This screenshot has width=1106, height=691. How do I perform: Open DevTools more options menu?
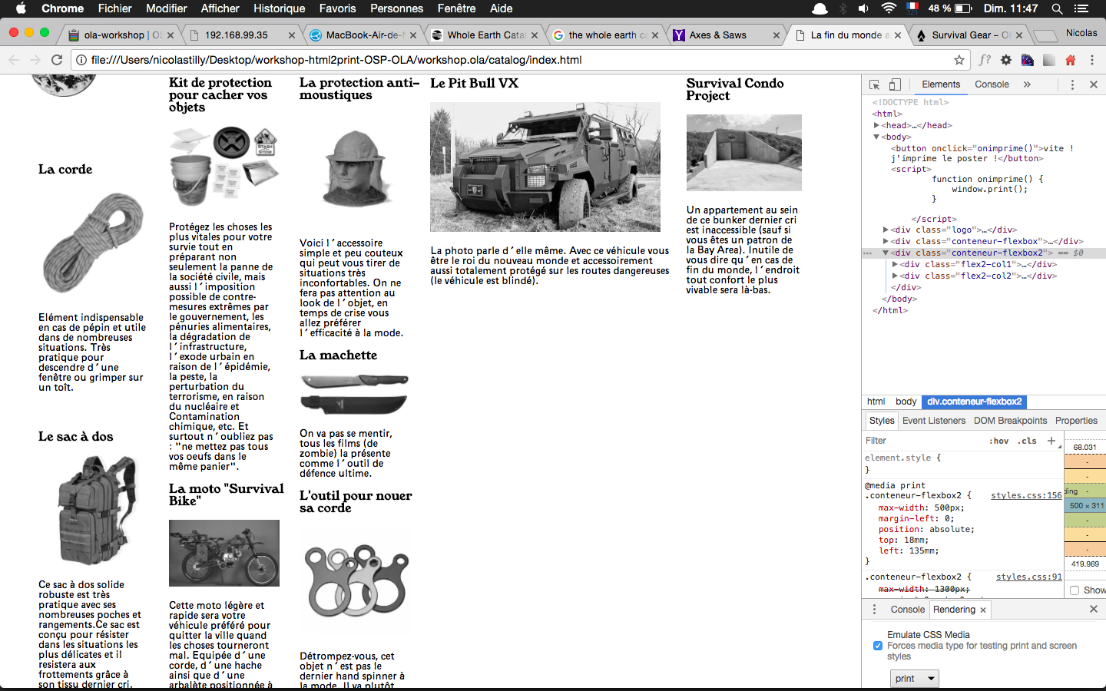pos(1073,84)
